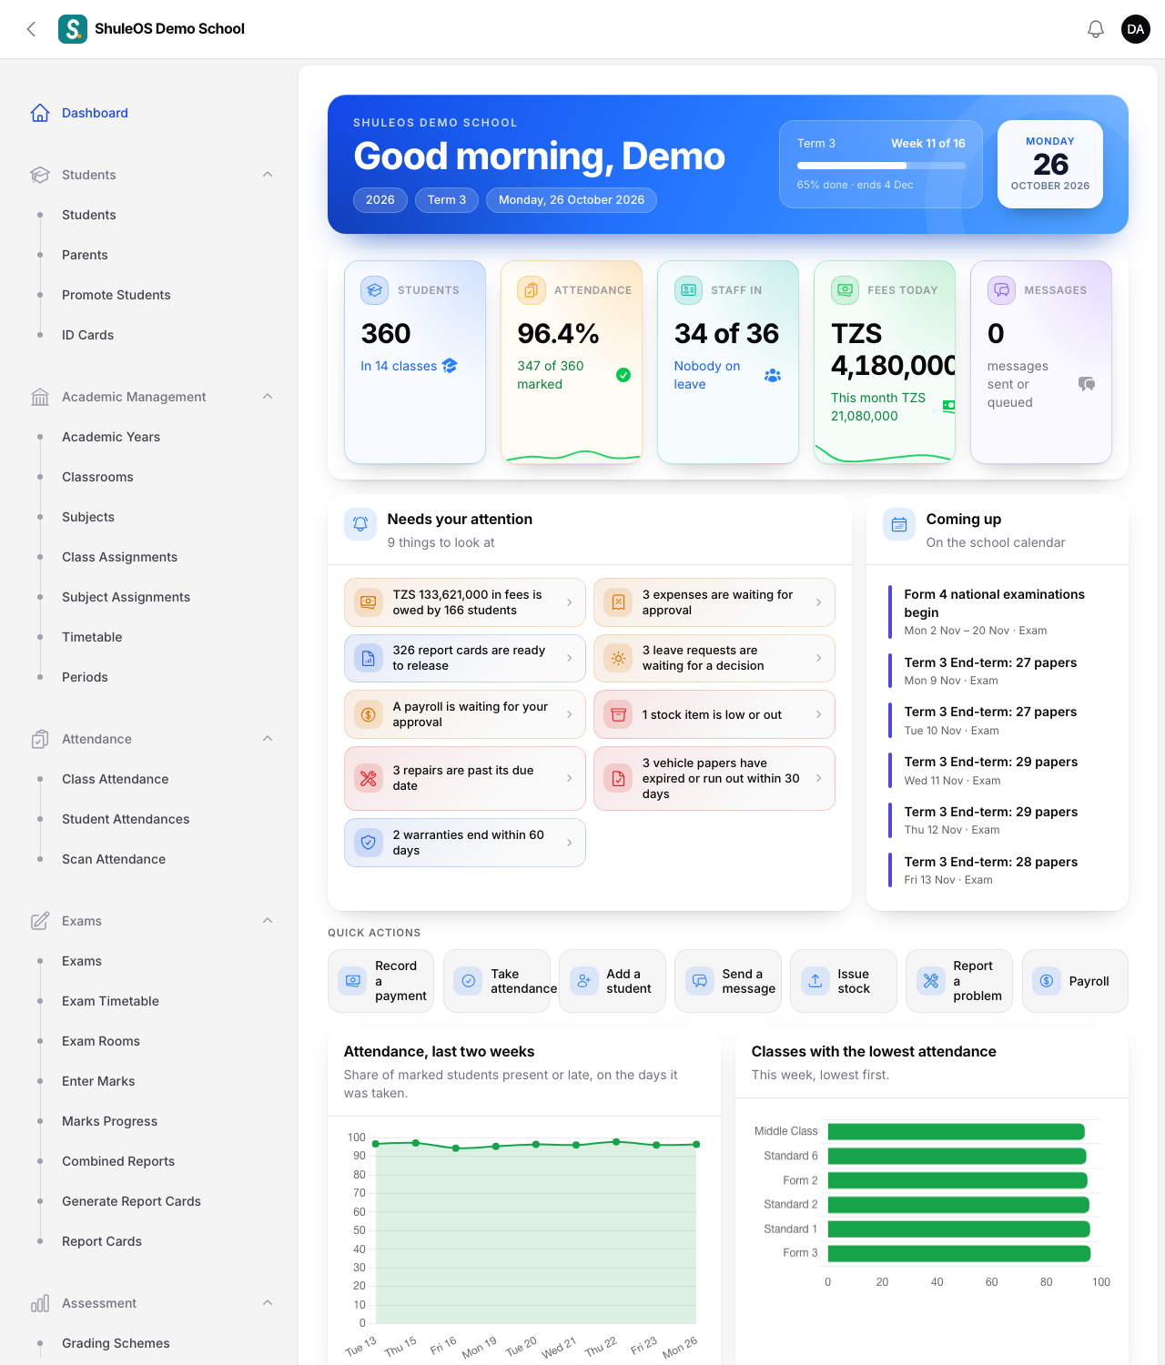Image resolution: width=1165 pixels, height=1365 pixels.
Task: Open the DA user avatar menu
Action: pyautogui.click(x=1136, y=29)
